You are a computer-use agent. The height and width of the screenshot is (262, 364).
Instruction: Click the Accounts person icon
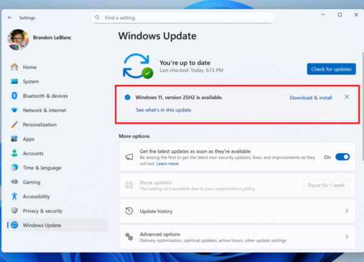[x=15, y=153]
